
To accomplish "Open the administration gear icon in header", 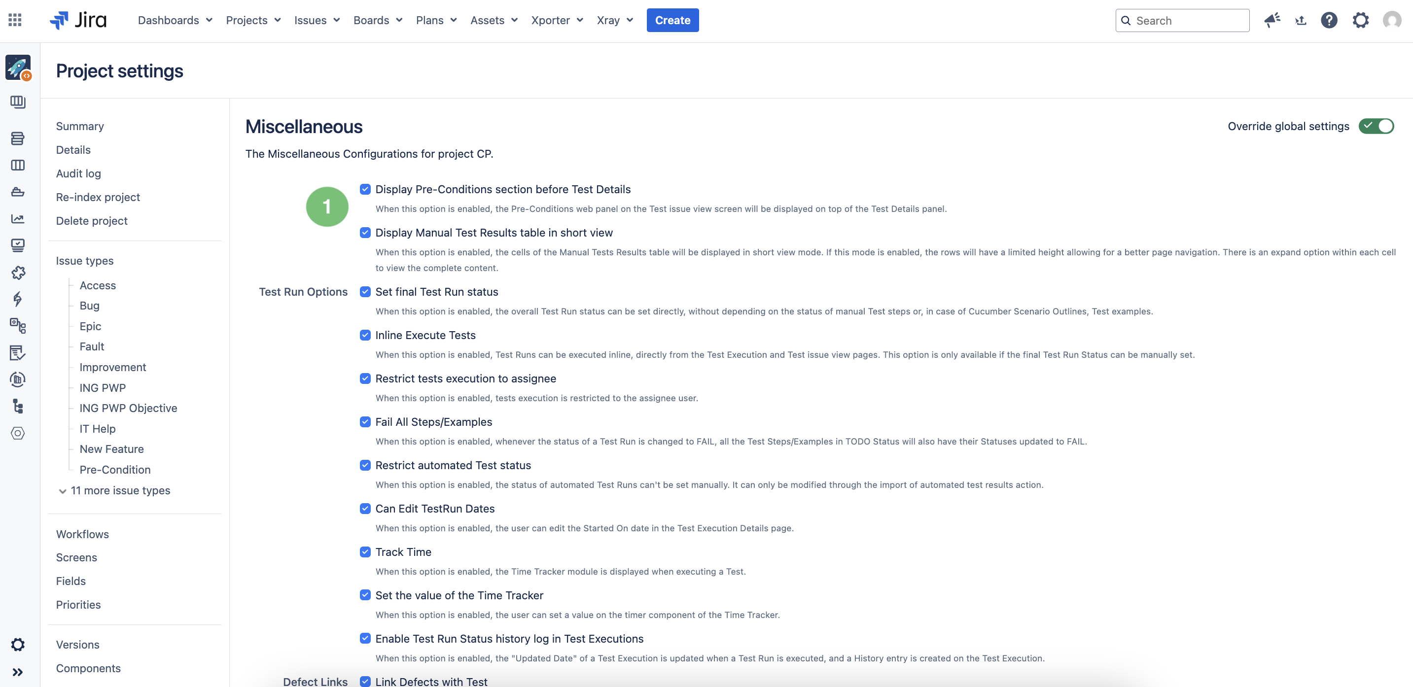I will tap(1360, 20).
